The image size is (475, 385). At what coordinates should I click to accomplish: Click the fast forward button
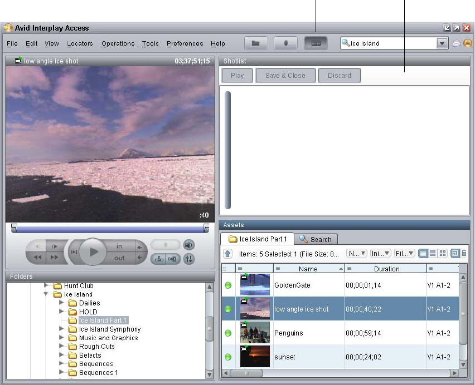click(x=55, y=258)
